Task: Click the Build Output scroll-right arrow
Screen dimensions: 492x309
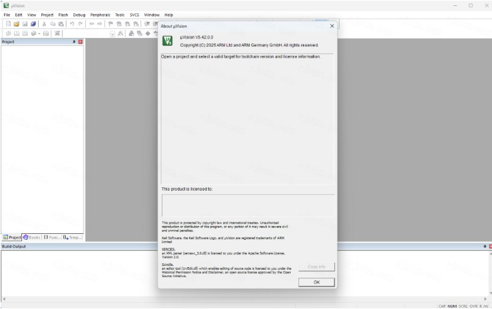Action: [485, 299]
